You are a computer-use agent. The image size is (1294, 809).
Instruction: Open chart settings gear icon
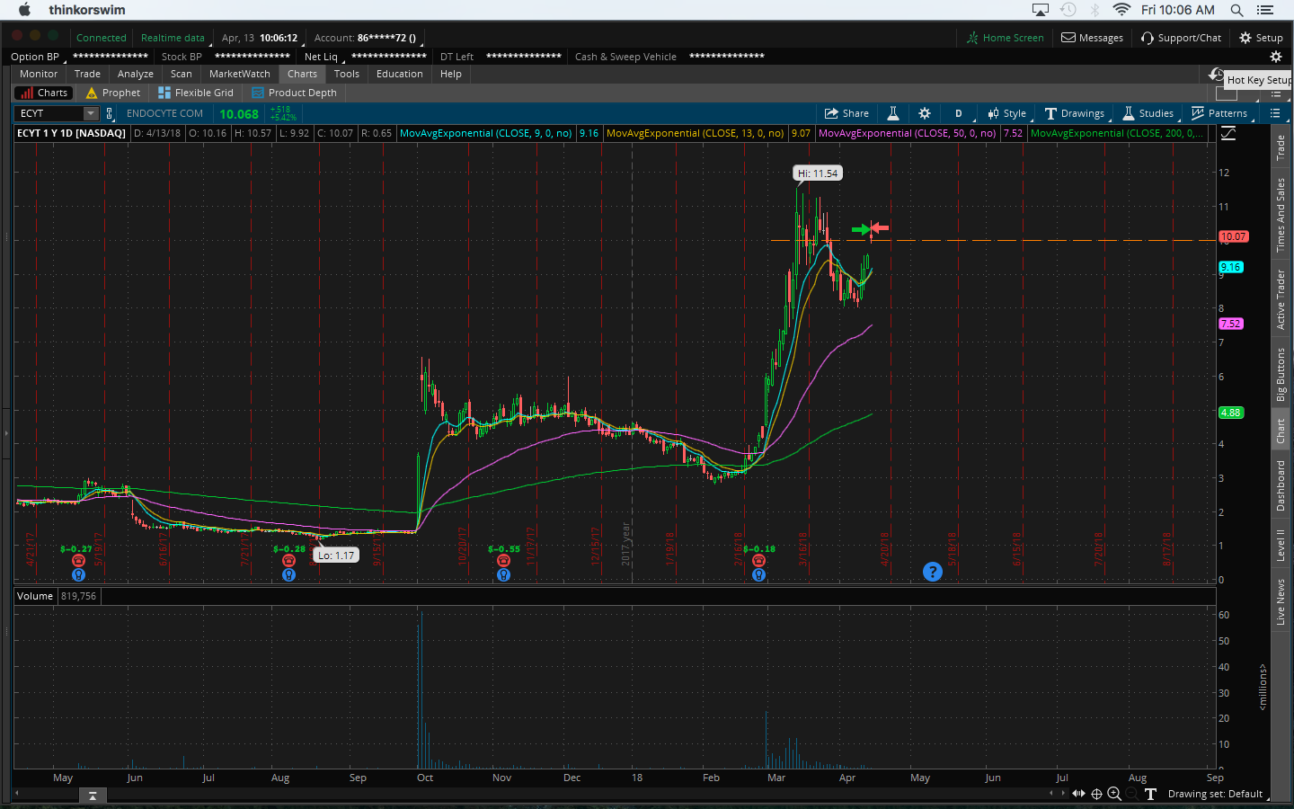[924, 113]
